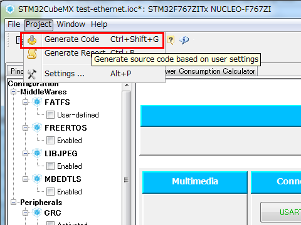Image resolution: width=301 pixels, height=225 pixels.
Task: Select MBEDTLS label in tree
Action: click(x=63, y=179)
